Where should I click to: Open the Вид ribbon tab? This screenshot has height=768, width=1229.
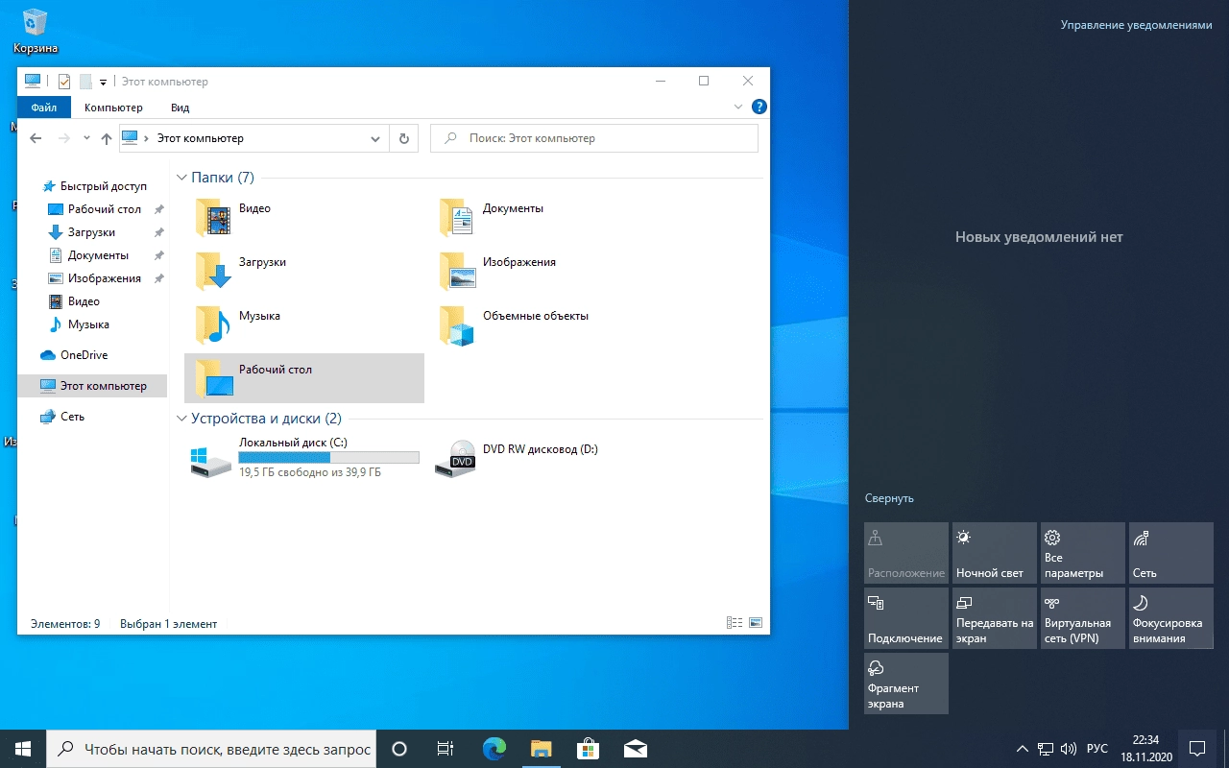(180, 108)
